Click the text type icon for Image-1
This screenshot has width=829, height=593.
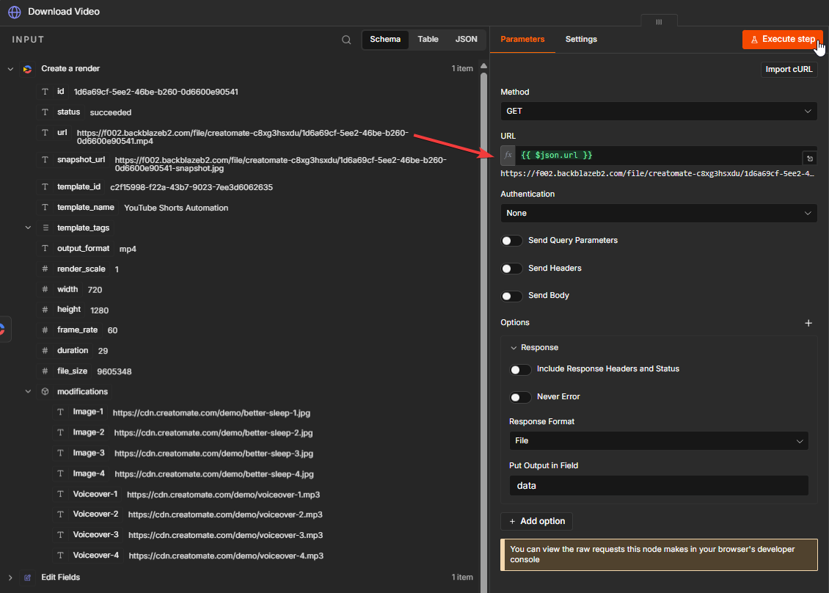60,412
